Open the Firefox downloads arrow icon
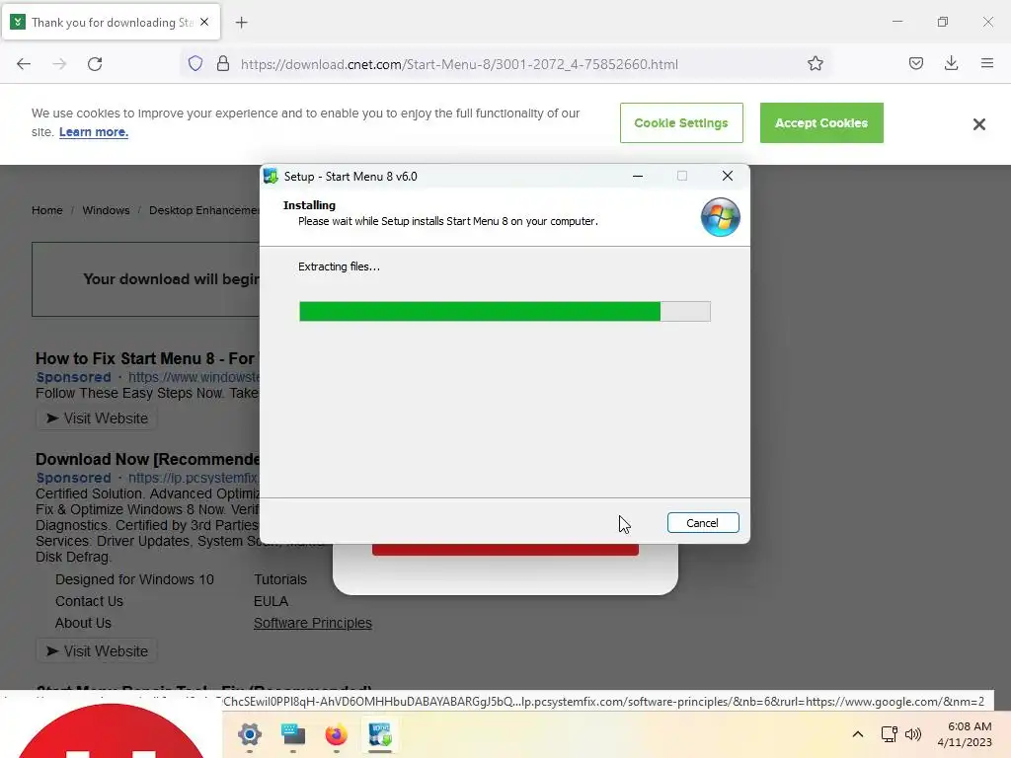Screen dimensions: 1011x758 [x=951, y=64]
